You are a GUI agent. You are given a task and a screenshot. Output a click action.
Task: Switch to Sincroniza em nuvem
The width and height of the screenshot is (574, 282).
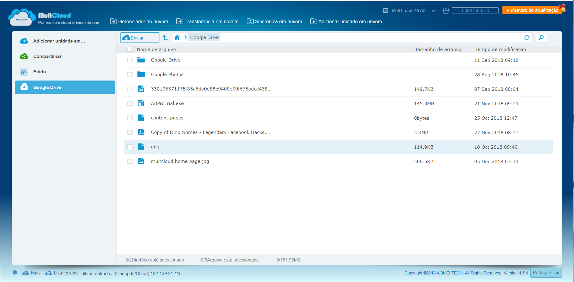point(274,21)
